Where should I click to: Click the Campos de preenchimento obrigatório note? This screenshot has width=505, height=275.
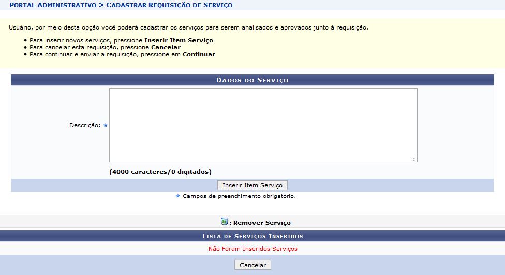(239, 196)
